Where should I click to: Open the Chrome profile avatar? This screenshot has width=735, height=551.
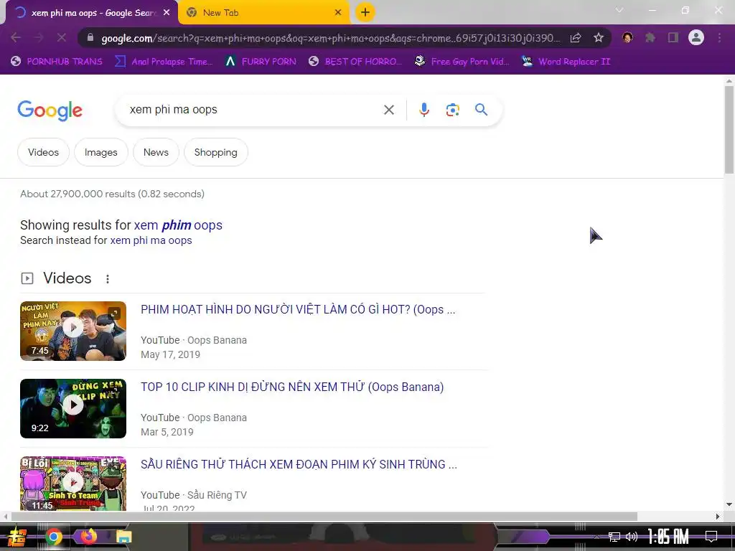pyautogui.click(x=696, y=37)
